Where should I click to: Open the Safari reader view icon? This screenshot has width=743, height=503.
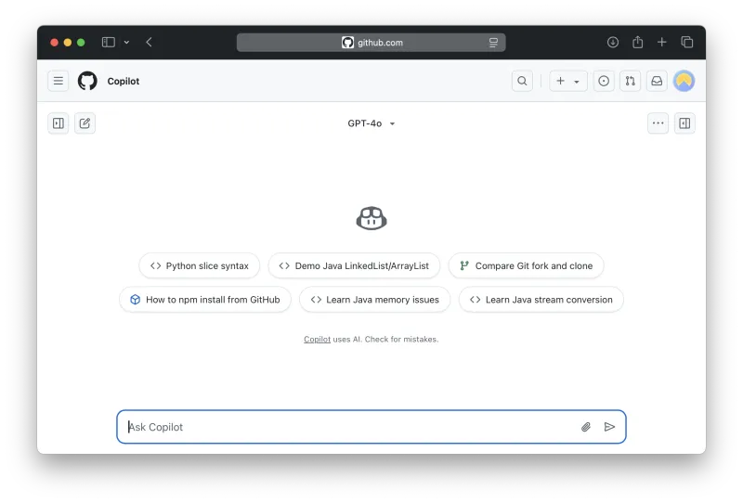(x=493, y=43)
